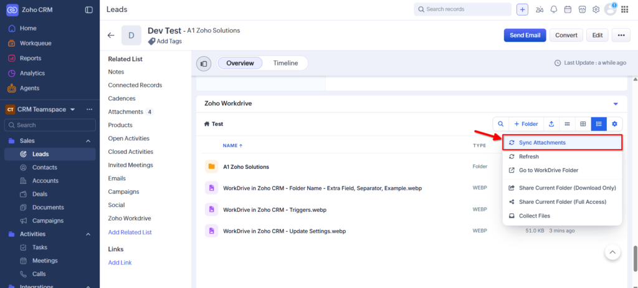Screen dimensions: 638x288
Task: Collapse the Zoho Workdrive section arrow
Action: 616,104
